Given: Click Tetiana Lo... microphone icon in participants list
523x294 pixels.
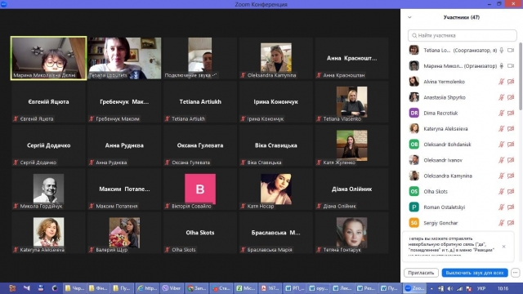Looking at the screenshot, I should click(x=501, y=51).
